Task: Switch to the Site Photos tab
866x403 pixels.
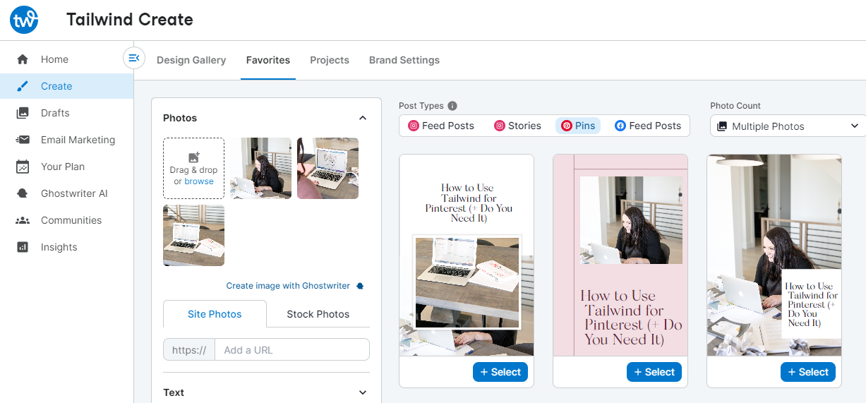Action: pos(215,314)
